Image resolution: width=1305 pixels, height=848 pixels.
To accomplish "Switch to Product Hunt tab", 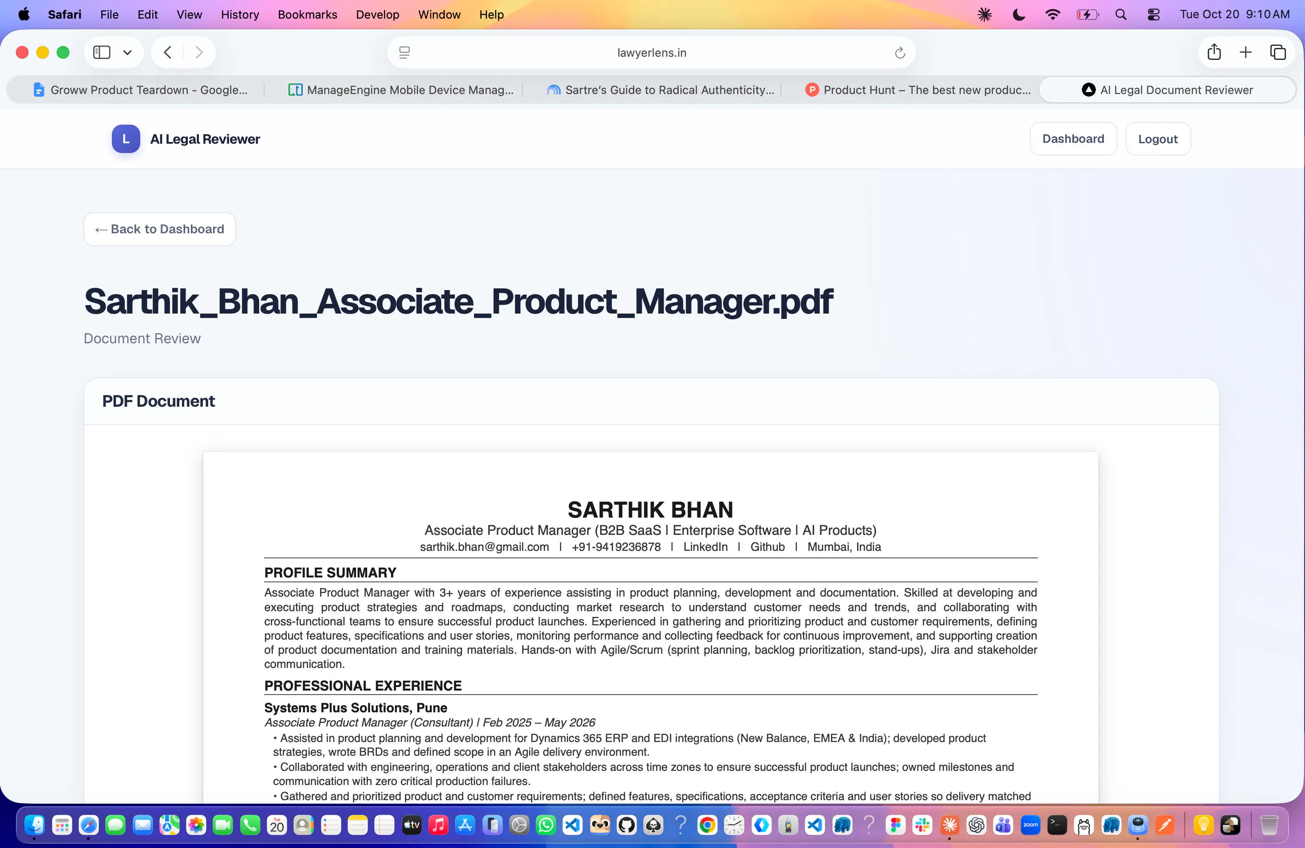I will 918,90.
